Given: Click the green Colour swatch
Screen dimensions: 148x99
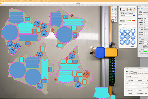Looking at the screenshot, I should pos(145,52).
